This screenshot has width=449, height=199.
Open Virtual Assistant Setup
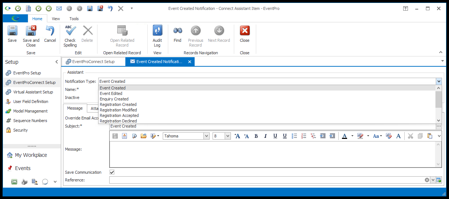(x=31, y=92)
